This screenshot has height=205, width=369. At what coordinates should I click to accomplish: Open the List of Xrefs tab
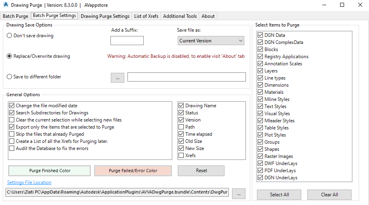coord(146,16)
